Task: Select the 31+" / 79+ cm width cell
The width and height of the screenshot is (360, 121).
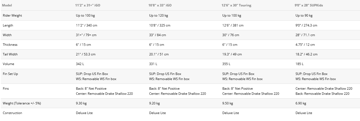Action: [x=86, y=35]
